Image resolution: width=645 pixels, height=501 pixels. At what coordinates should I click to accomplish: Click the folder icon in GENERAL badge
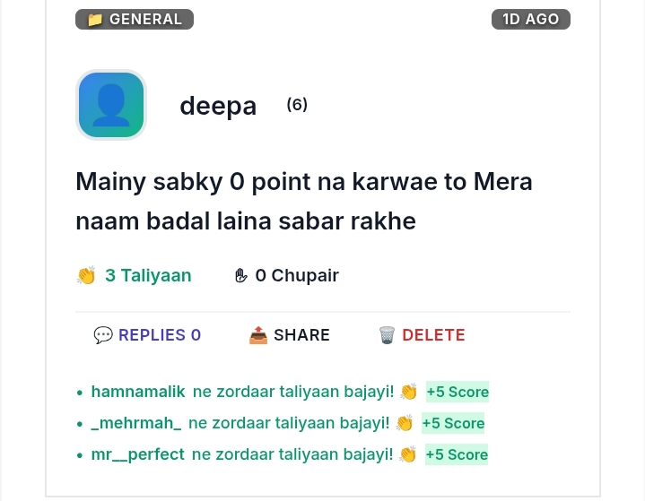point(95,20)
